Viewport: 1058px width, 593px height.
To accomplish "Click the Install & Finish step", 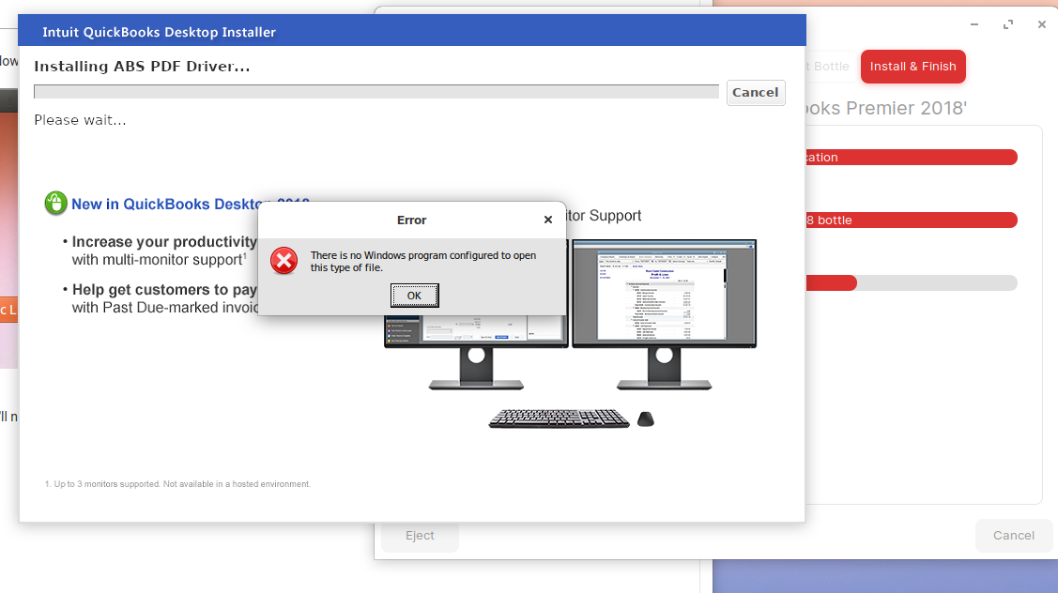I will (x=912, y=67).
